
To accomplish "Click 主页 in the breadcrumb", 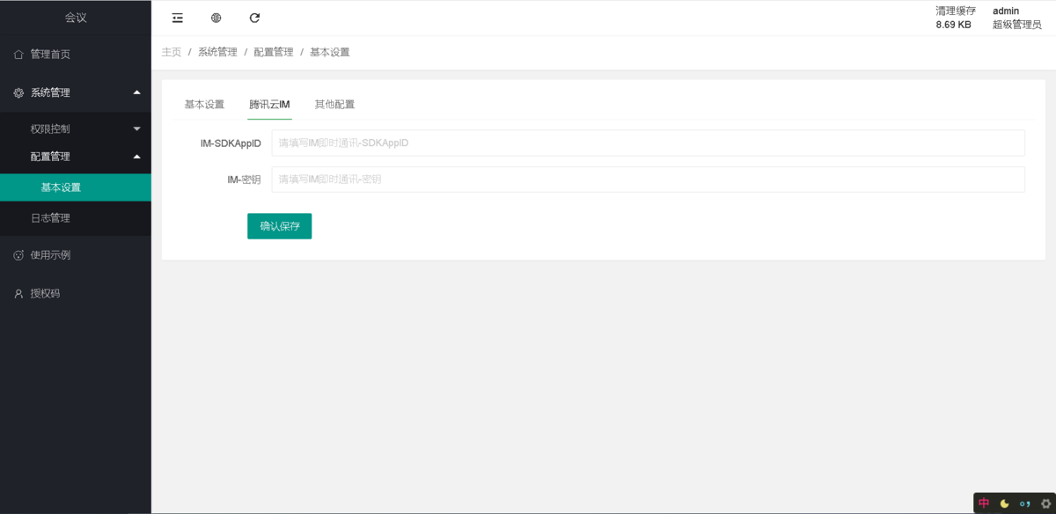I will 172,52.
